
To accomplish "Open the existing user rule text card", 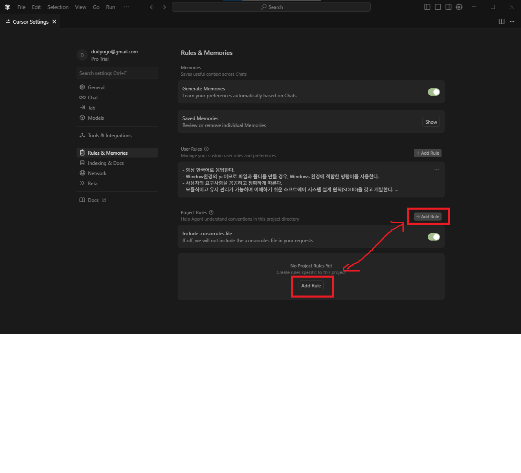I will click(311, 180).
